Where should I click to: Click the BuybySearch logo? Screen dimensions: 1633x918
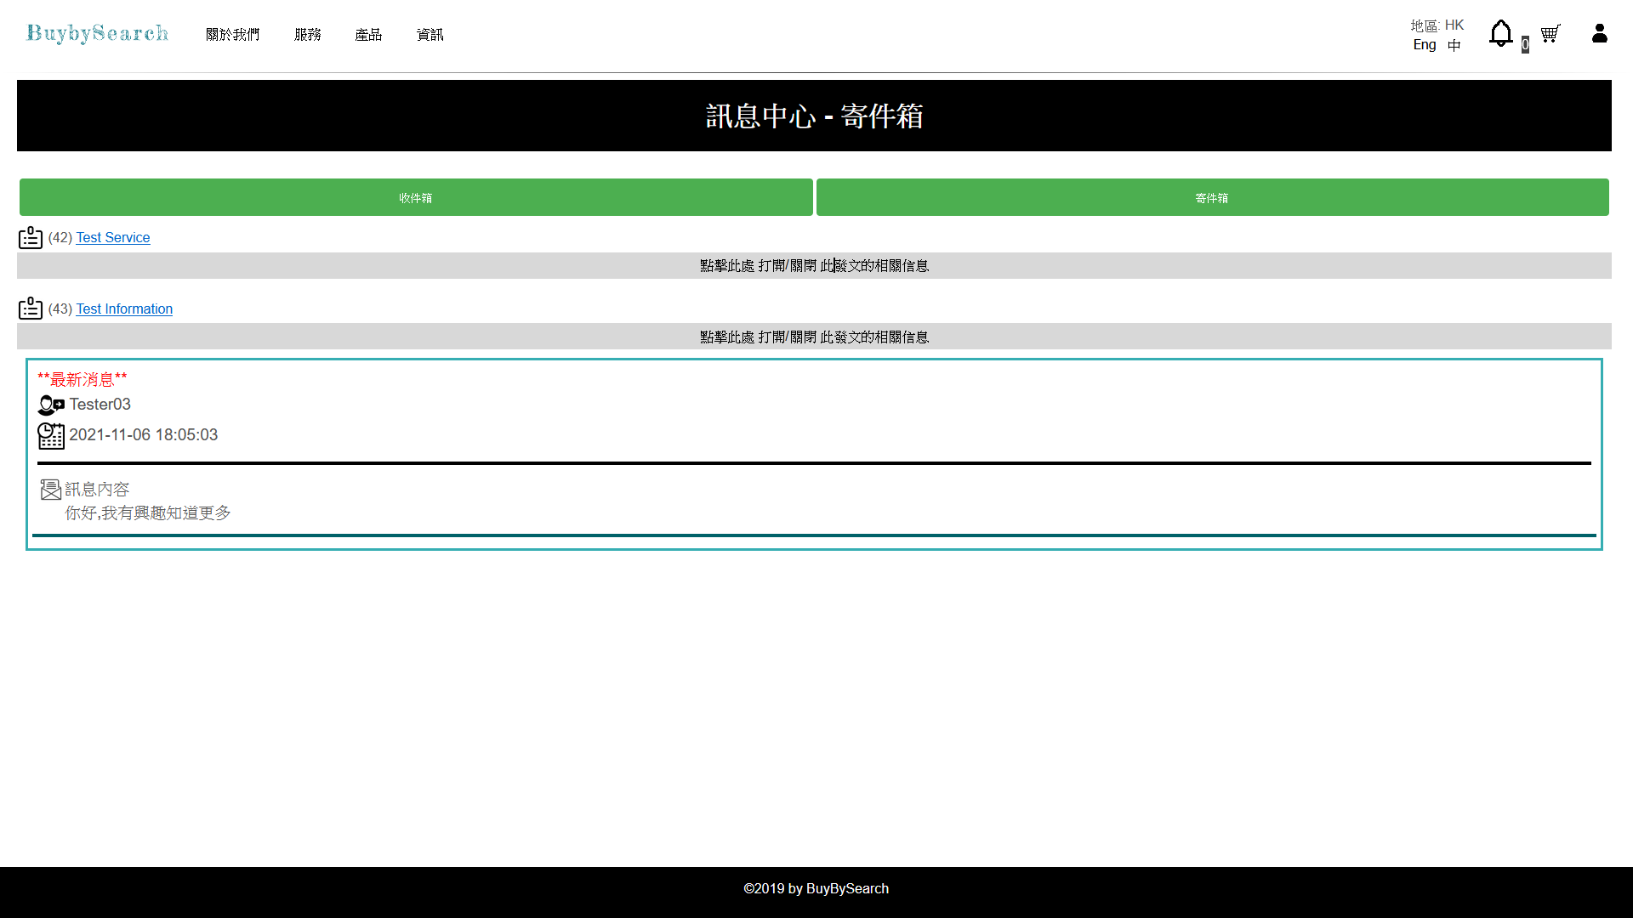pyautogui.click(x=98, y=33)
